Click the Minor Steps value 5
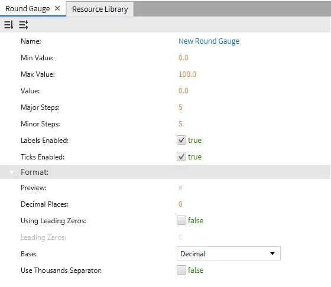The image size is (331, 287). (x=180, y=123)
